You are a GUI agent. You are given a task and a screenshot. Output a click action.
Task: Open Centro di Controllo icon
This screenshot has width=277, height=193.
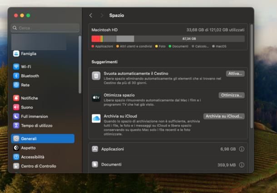[x=16, y=166]
